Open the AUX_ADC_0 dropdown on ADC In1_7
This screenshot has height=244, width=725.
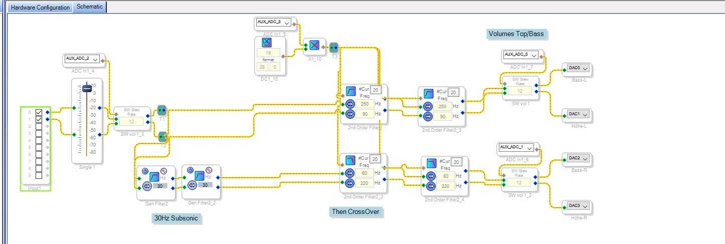click(521, 55)
